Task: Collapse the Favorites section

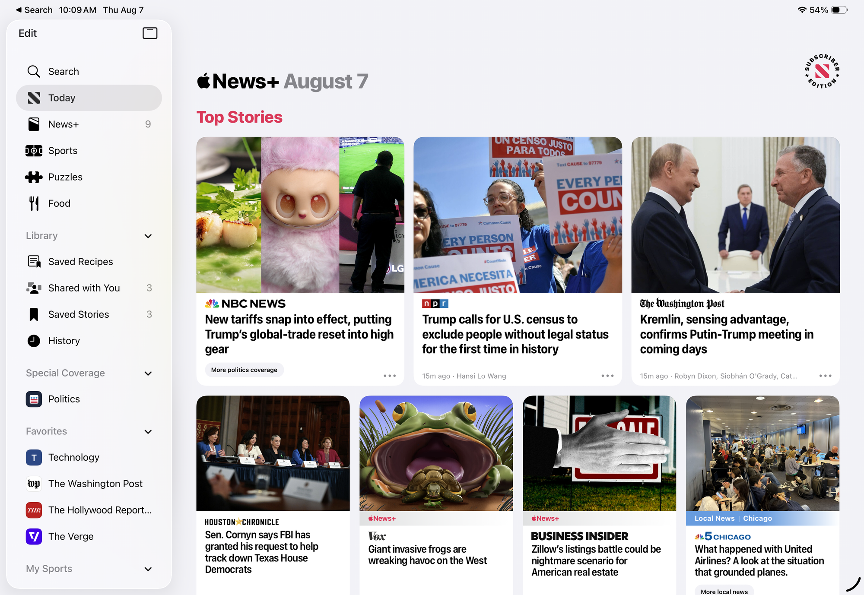Action: point(148,431)
